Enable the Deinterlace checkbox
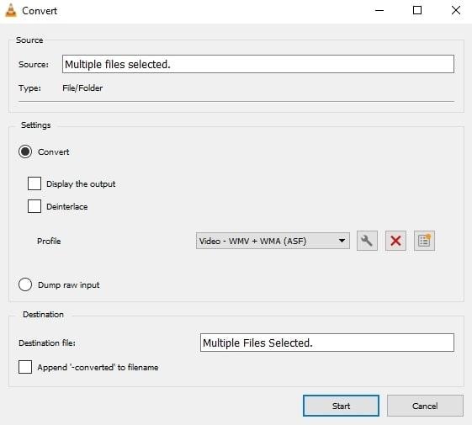Image resolution: width=472 pixels, height=425 pixels. pyautogui.click(x=34, y=206)
